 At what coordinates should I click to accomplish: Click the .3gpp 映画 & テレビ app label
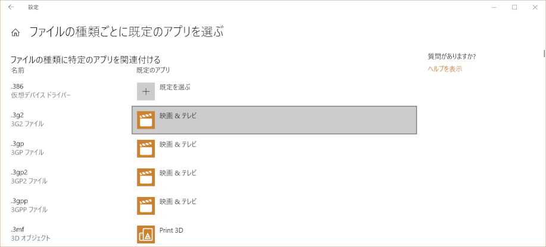click(x=178, y=201)
